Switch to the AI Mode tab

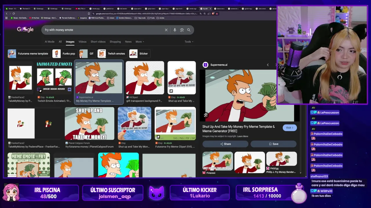click(x=50, y=42)
